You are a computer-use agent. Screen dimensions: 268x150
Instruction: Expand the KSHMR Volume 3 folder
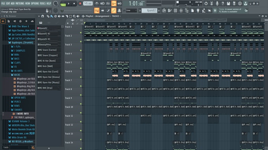[20, 121]
